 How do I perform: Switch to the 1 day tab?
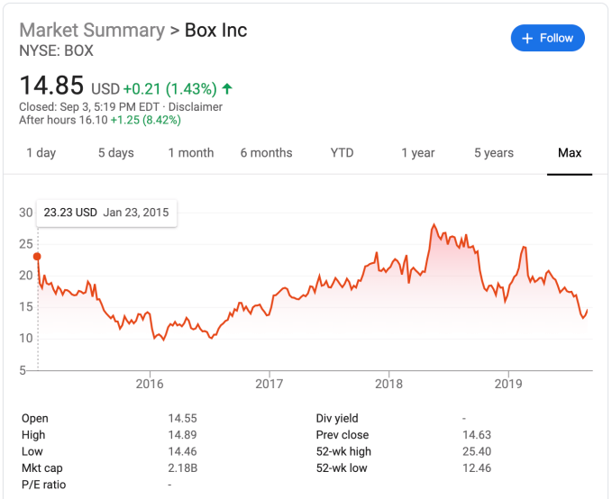41,153
